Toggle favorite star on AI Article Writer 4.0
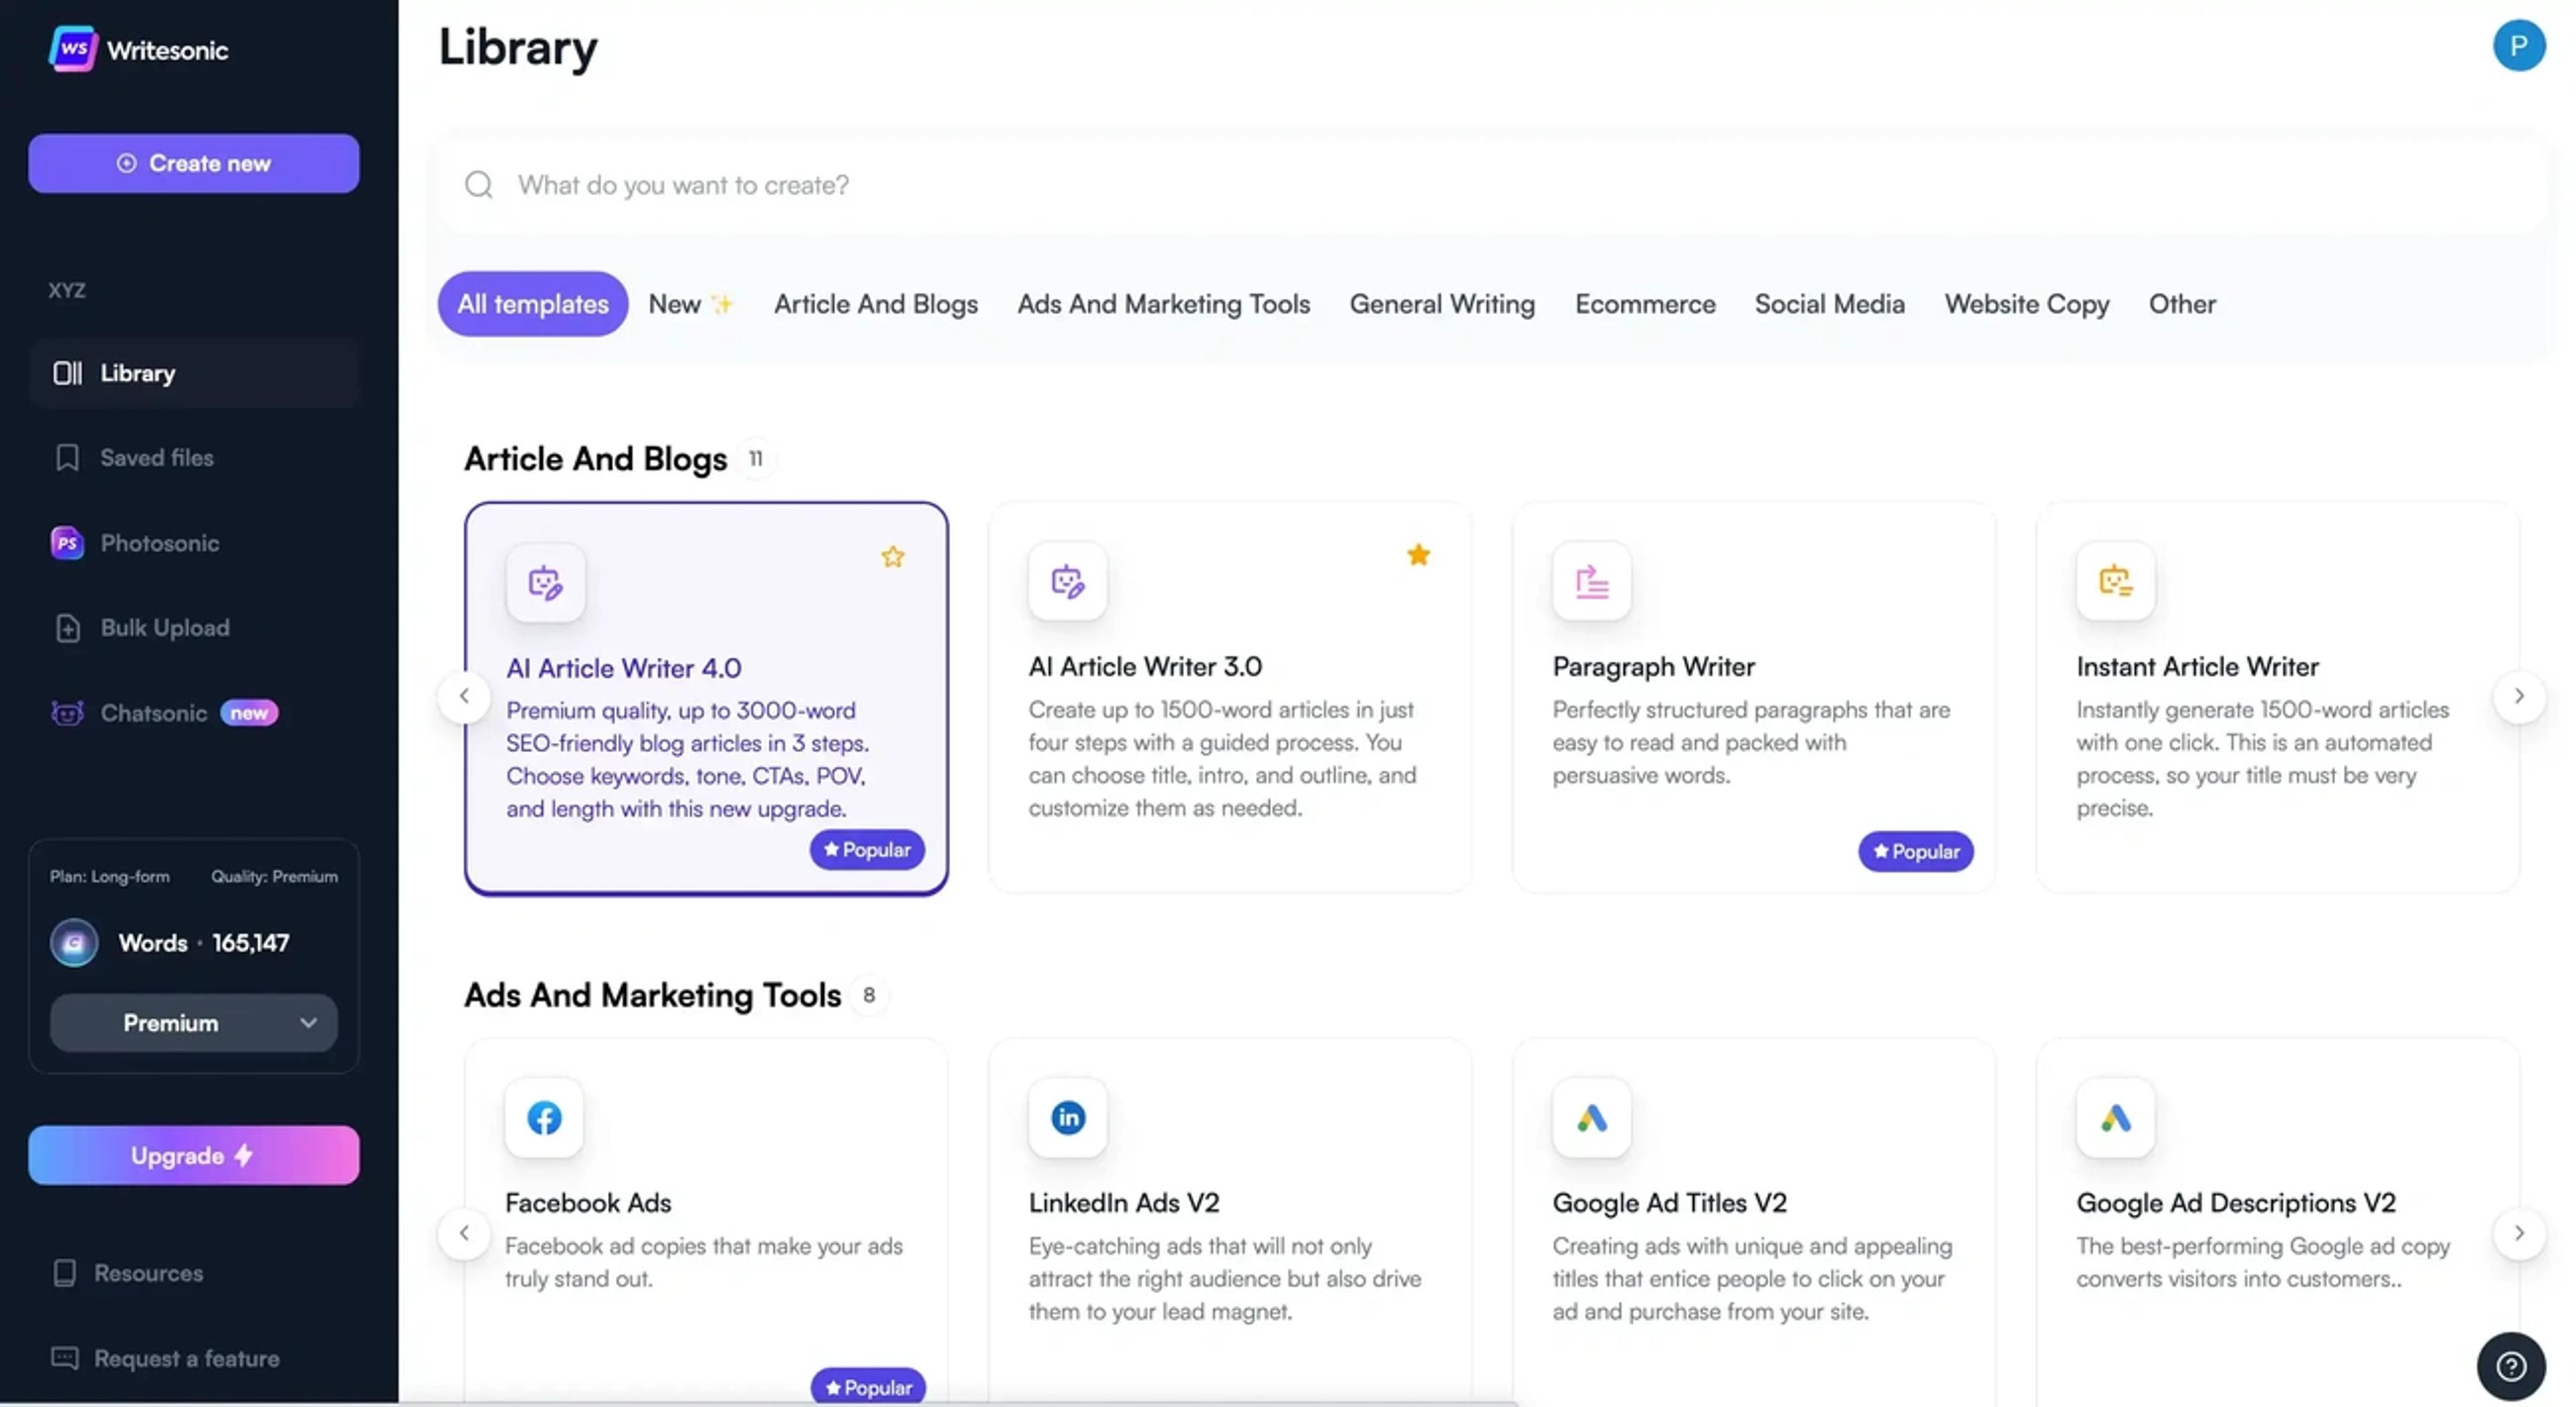Image resolution: width=2576 pixels, height=1407 pixels. pos(892,557)
